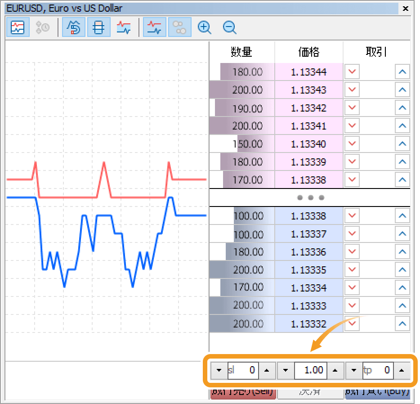Select price cell 1.13340
This screenshot has width=420, height=404.
309,144
